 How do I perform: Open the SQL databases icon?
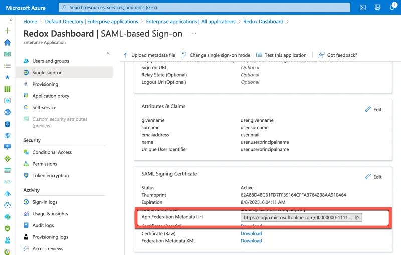[x=8, y=124]
